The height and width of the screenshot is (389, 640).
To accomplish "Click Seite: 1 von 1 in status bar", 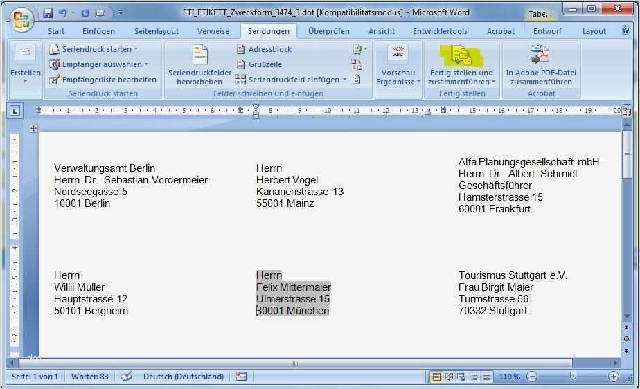I will (35, 377).
